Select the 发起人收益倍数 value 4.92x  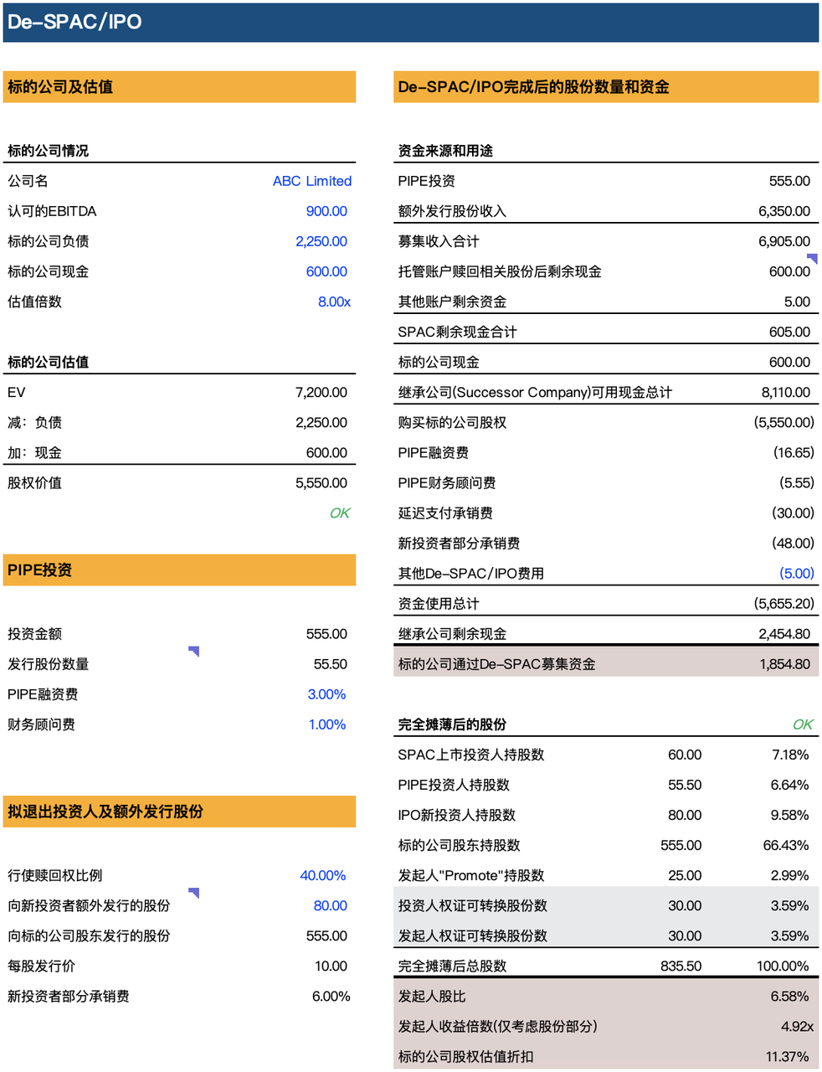[x=796, y=1027]
